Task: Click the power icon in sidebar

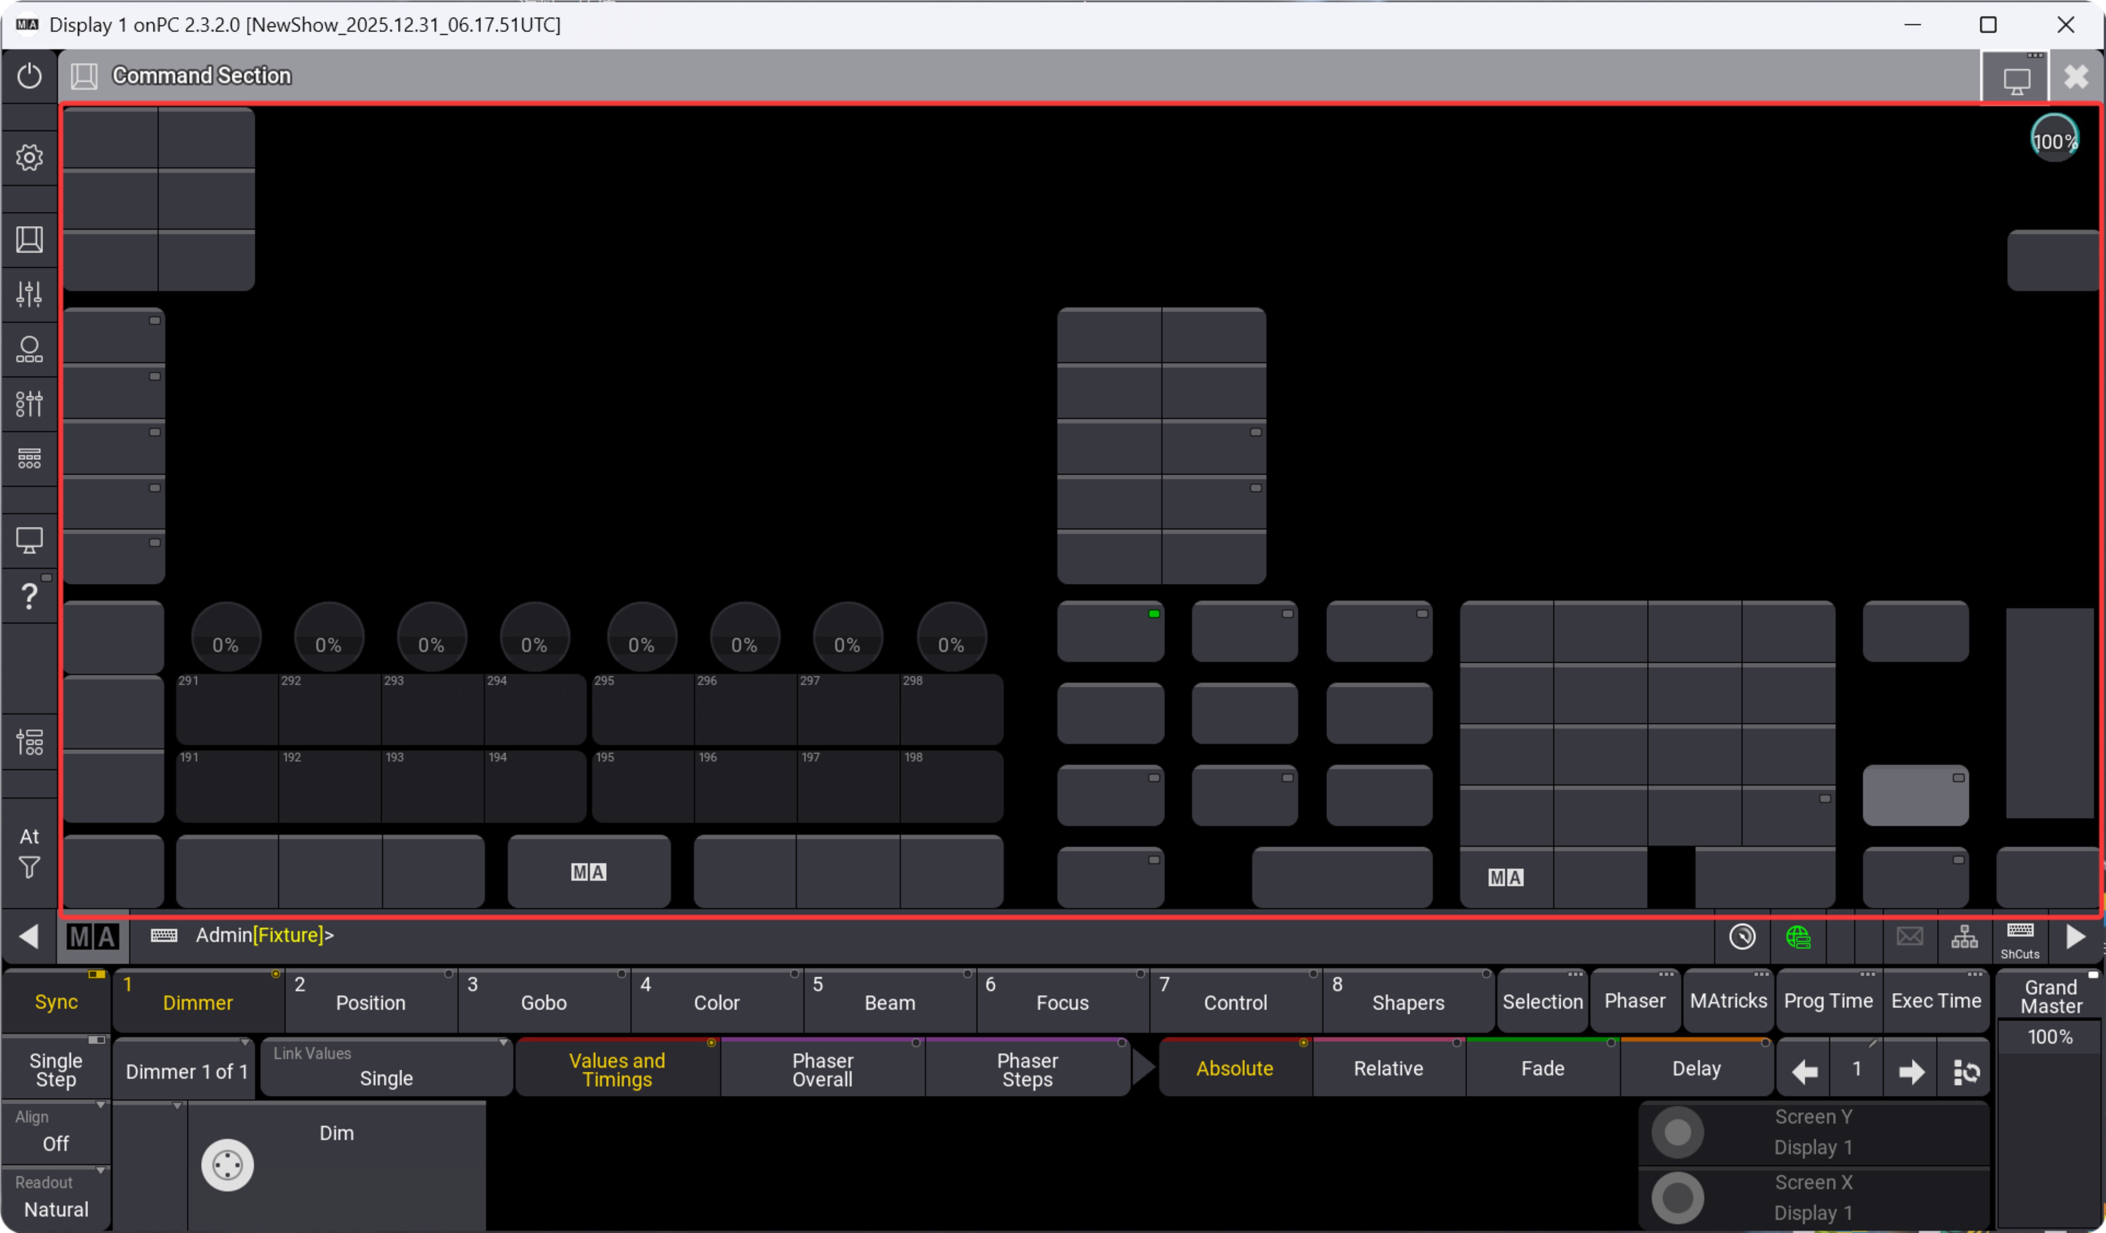Action: [29, 76]
